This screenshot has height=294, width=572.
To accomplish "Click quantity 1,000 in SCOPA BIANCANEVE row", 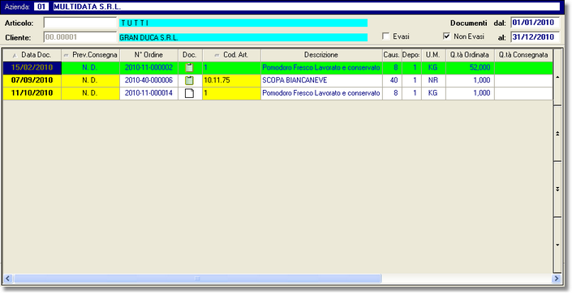I will tap(470, 80).
